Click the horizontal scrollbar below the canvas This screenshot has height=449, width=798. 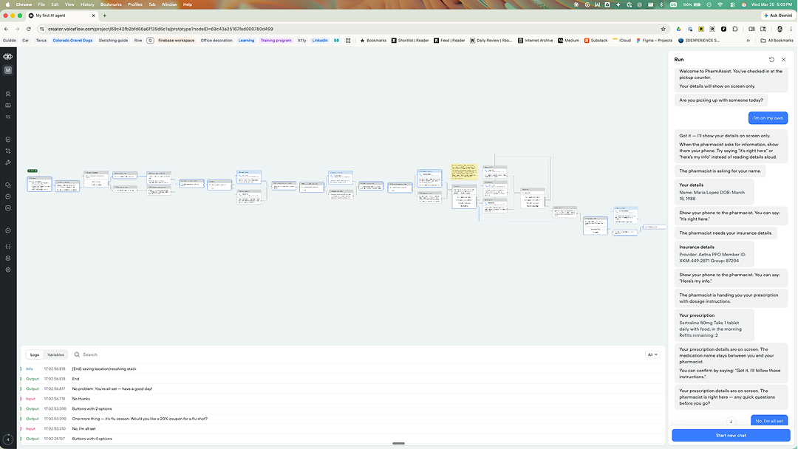click(x=399, y=442)
